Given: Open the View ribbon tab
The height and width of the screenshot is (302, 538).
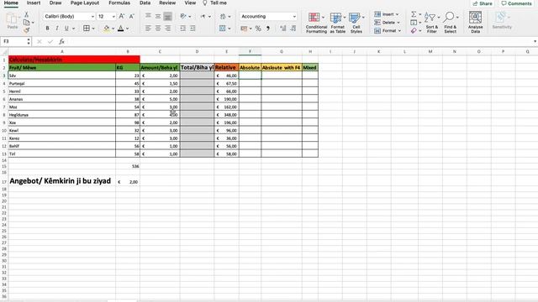Looking at the screenshot, I should (190, 3).
